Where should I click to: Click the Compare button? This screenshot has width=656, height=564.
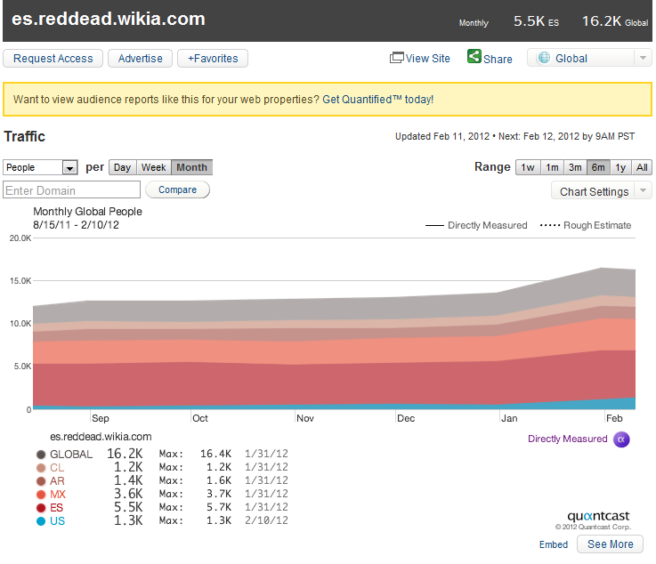coord(177,189)
